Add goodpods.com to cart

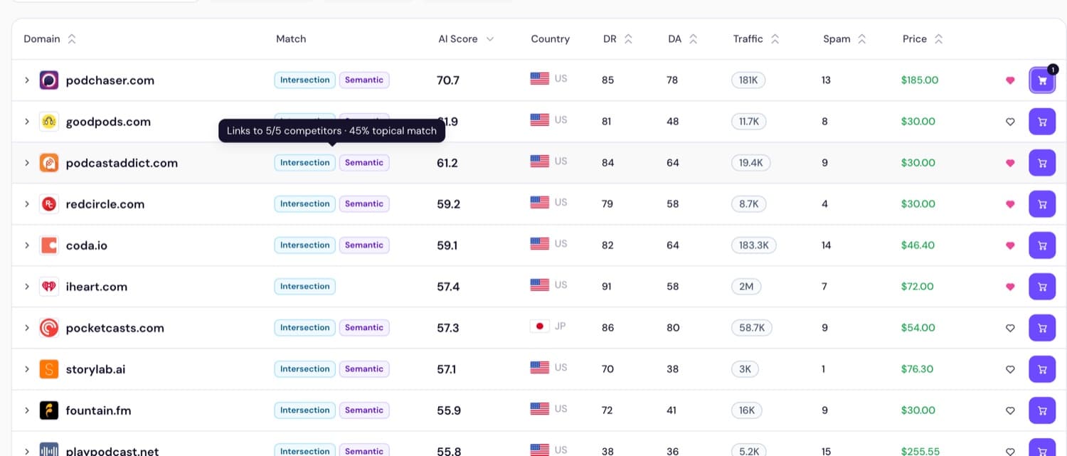coord(1042,122)
